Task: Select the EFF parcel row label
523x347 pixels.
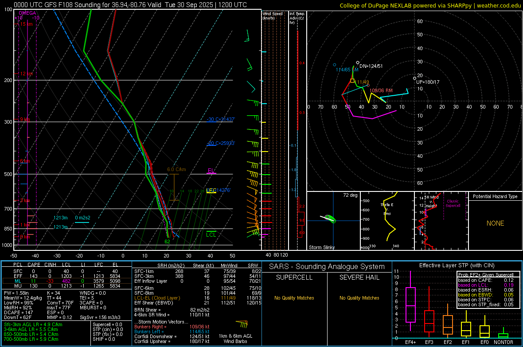Action: (x=18, y=276)
